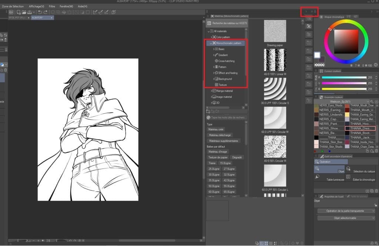Redo the last undone action
The height and width of the screenshot is (246, 379).
click(46, 12)
